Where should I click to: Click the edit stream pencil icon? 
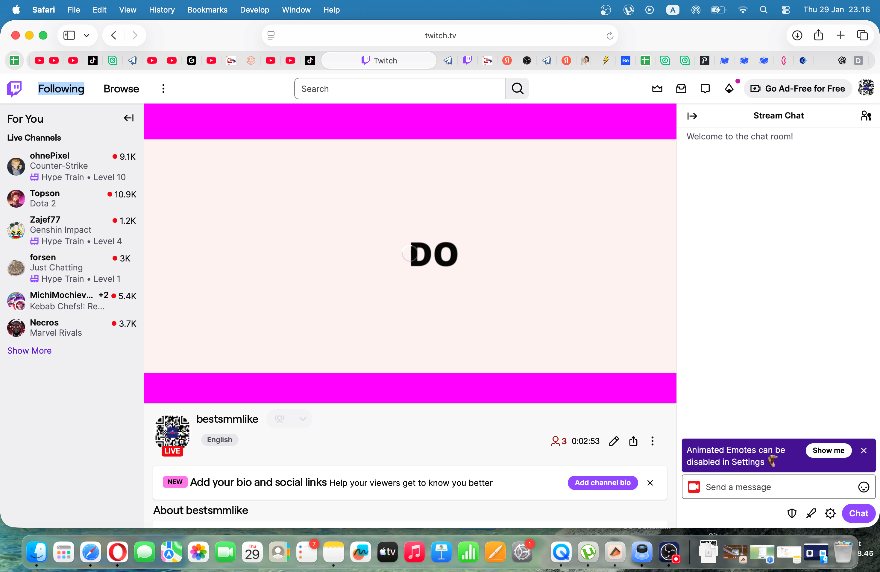coord(614,441)
